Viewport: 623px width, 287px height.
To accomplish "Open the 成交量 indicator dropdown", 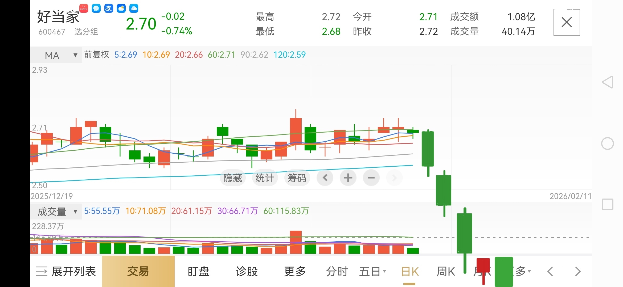I will pyautogui.click(x=56, y=212).
